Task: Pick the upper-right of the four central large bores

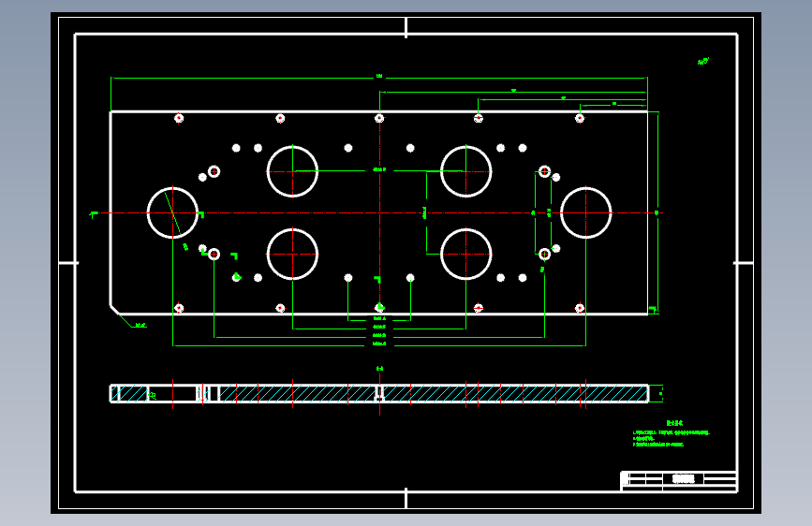Action: (466, 171)
